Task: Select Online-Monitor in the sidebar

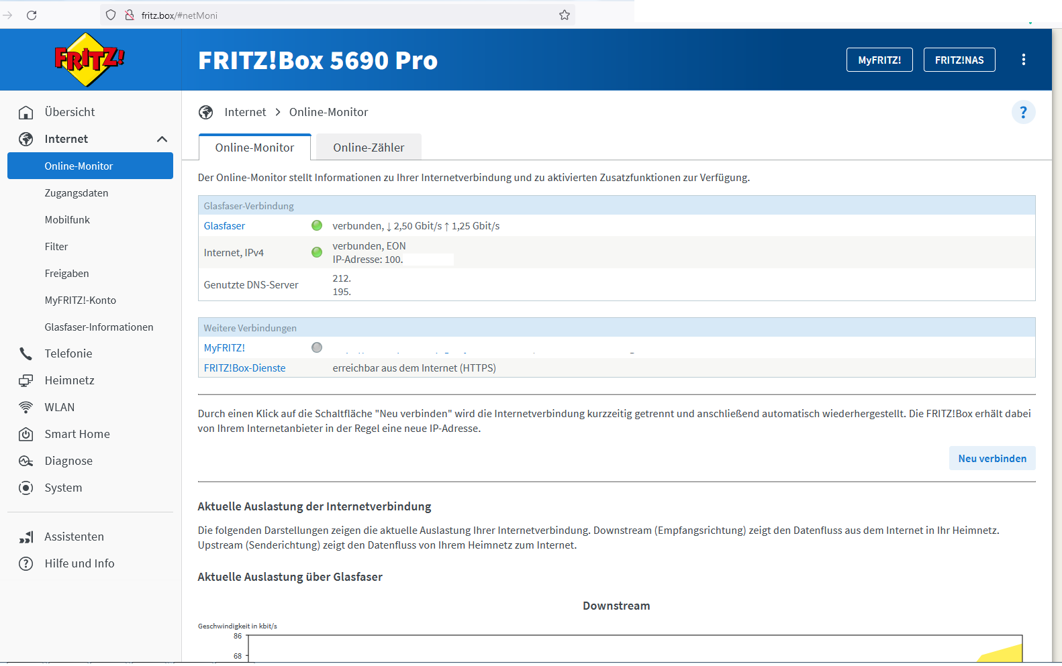Action: [90, 166]
